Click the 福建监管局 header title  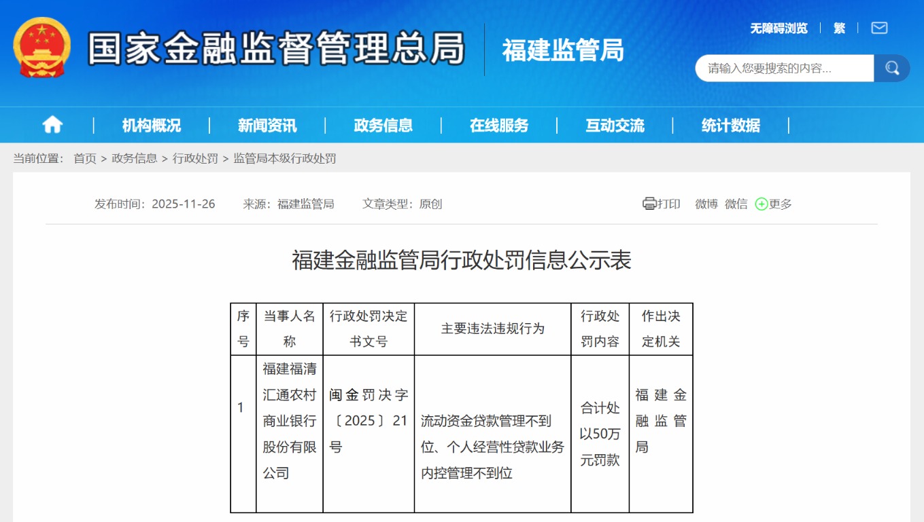(x=563, y=50)
